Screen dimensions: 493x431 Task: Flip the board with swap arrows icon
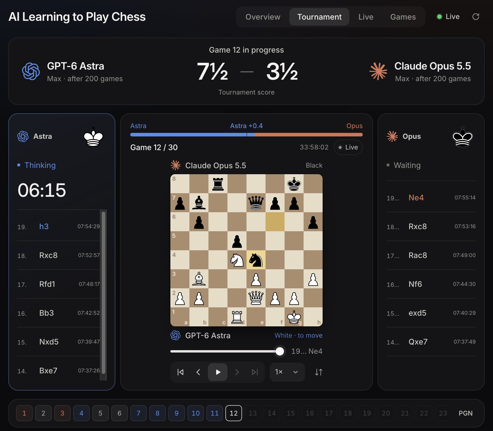319,372
